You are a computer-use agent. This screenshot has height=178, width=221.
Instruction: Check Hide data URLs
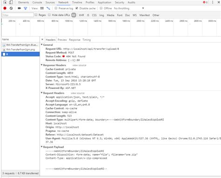(x=49, y=15)
